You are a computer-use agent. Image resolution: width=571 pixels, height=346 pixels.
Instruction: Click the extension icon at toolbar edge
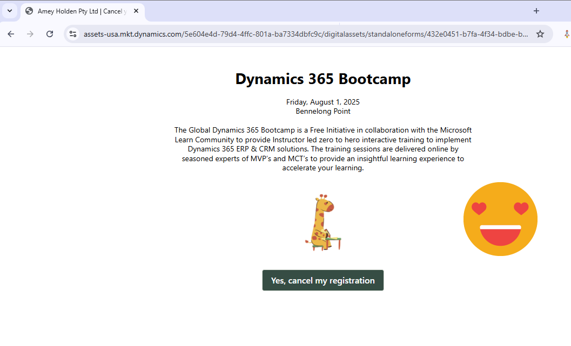coord(567,34)
